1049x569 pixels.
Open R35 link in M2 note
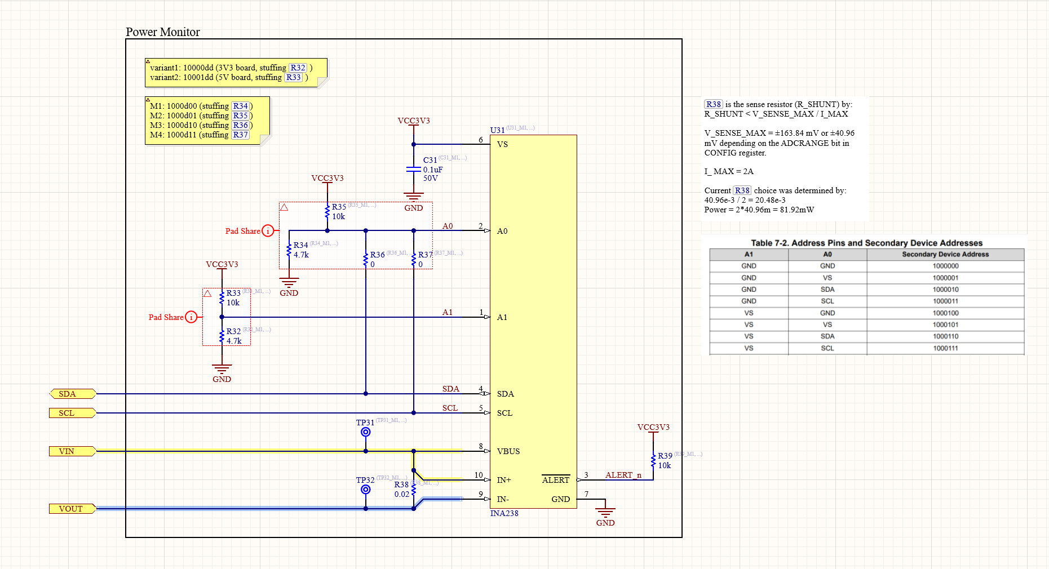241,115
